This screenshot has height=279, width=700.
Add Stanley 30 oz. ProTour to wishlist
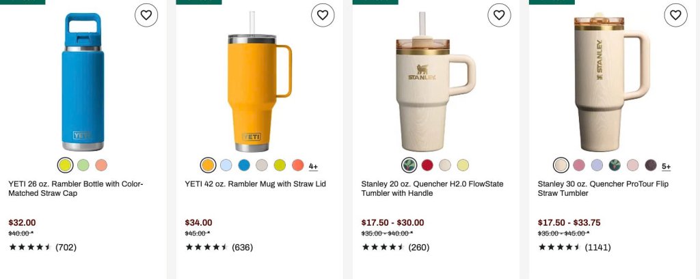click(676, 15)
